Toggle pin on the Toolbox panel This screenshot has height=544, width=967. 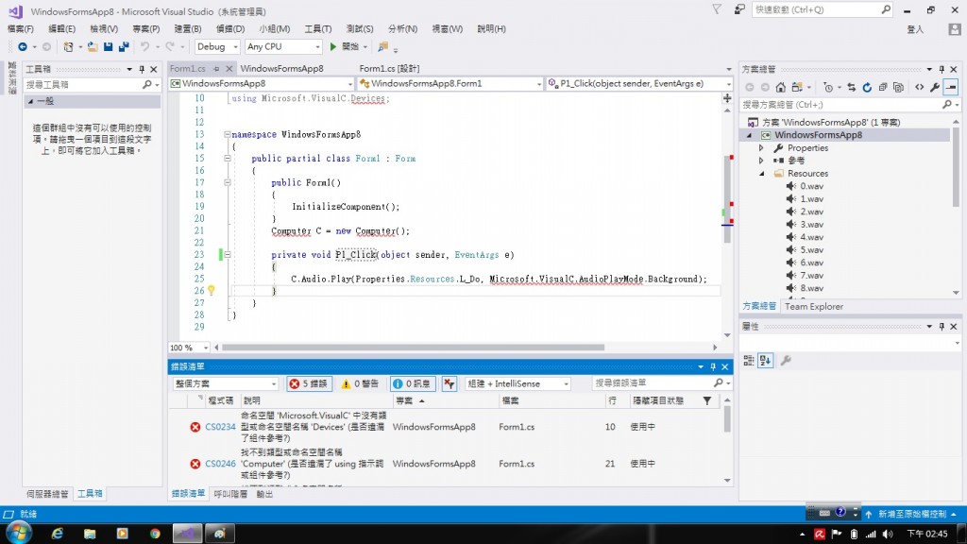click(x=142, y=69)
